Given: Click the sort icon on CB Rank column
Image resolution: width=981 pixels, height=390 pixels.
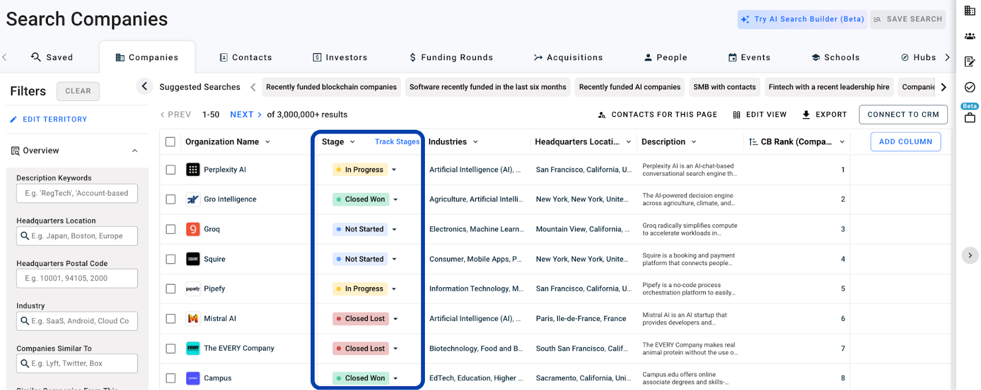Looking at the screenshot, I should click(753, 142).
